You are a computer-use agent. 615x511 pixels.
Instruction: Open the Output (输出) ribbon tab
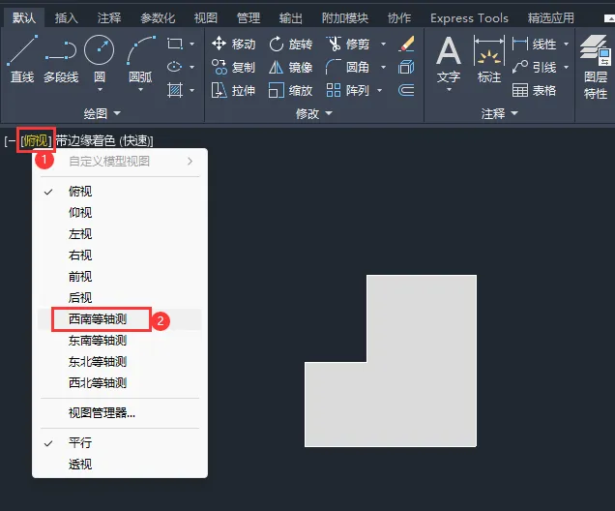point(291,18)
